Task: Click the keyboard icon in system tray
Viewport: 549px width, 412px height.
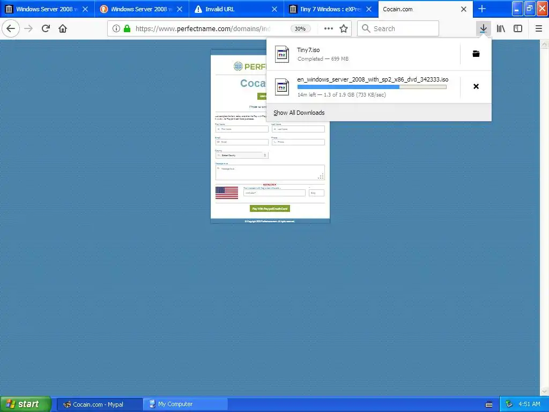Action: [x=489, y=404]
